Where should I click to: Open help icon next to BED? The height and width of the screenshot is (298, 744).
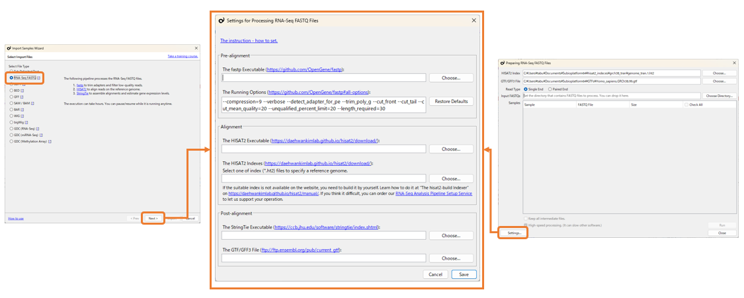coord(22,90)
